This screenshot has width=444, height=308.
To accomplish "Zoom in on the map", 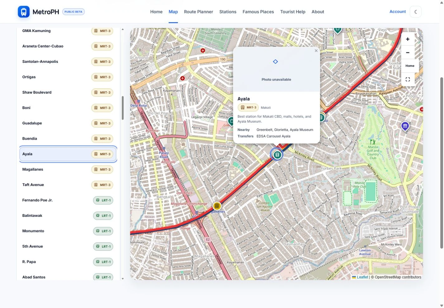I will coord(408,39).
